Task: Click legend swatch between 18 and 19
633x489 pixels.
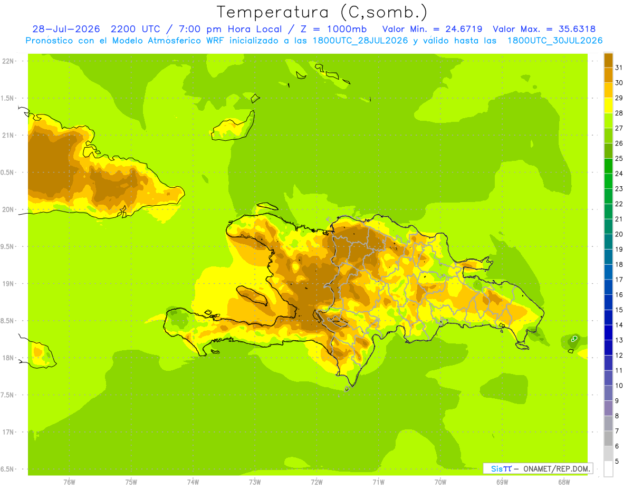Action: [x=608, y=257]
